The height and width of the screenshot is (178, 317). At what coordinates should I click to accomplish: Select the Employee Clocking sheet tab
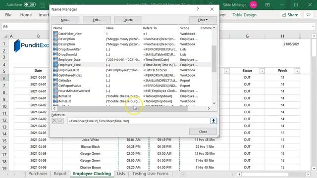(92, 174)
